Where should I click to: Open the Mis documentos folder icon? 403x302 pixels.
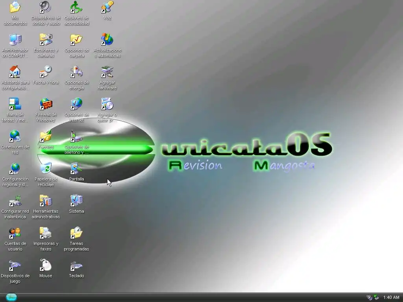coord(15,7)
